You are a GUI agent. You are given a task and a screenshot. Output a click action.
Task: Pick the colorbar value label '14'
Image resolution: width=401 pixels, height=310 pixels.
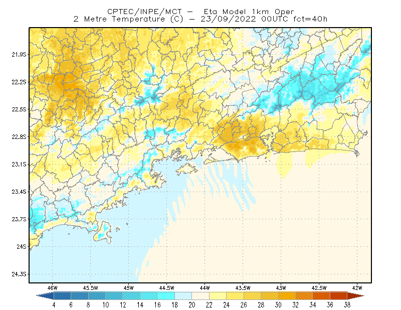(140, 305)
